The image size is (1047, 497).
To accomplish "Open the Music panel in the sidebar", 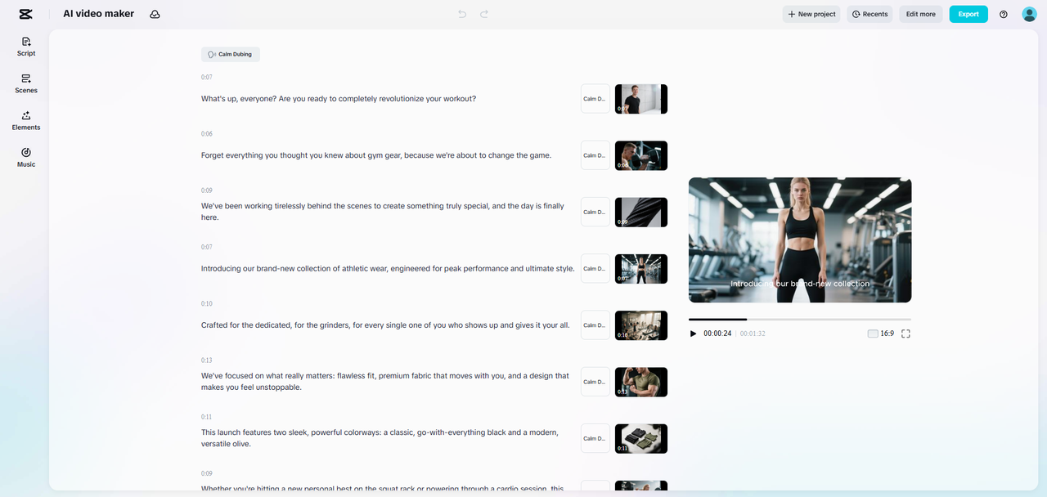I will tap(25, 158).
